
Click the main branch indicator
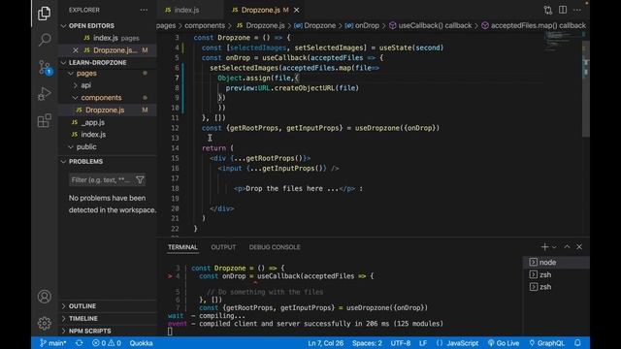52,343
